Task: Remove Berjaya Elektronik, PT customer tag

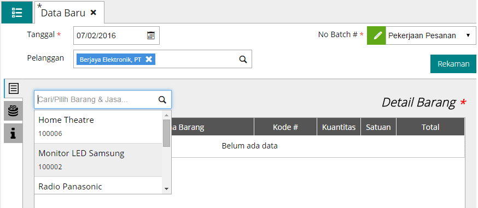Action: [148, 60]
